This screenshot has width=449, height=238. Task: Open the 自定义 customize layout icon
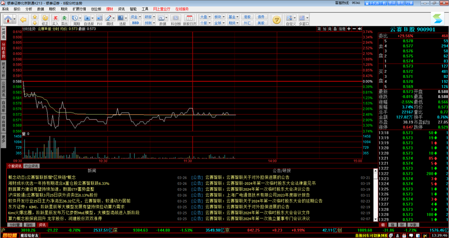point(290,18)
